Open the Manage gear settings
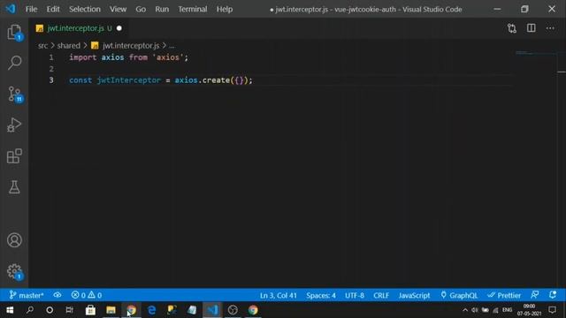The height and width of the screenshot is (318, 566). [x=14, y=271]
